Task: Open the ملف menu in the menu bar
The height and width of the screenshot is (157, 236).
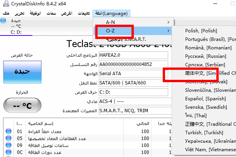Action: coord(6,13)
